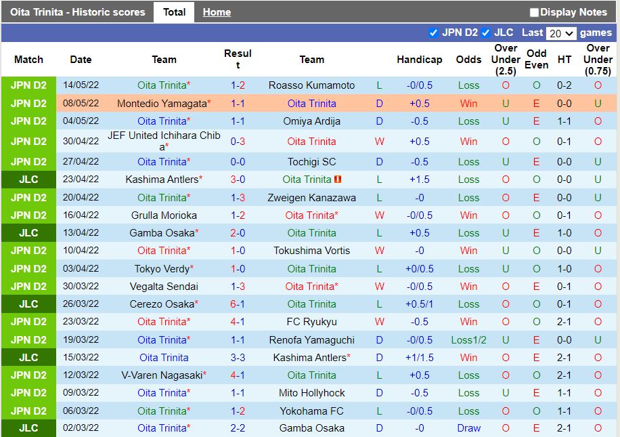The height and width of the screenshot is (437, 620).
Task: Click the 2-2 score on 02/03/22
Action: [x=238, y=428]
